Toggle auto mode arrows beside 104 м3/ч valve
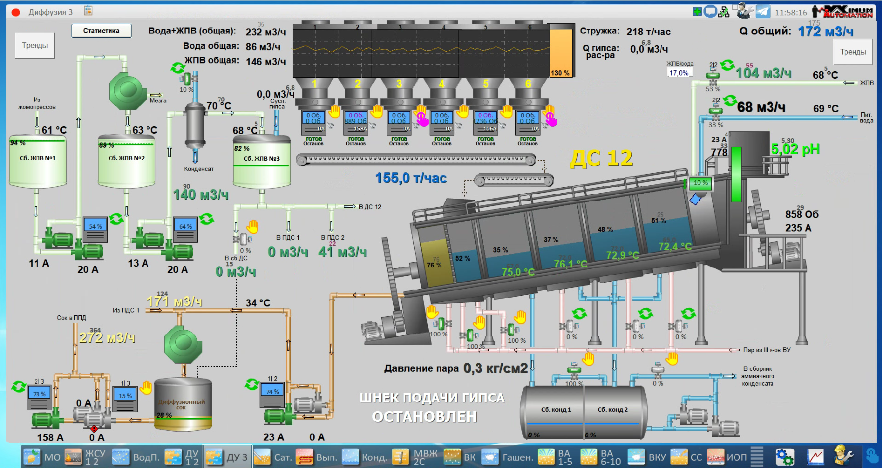The height and width of the screenshot is (468, 882). 727,65
